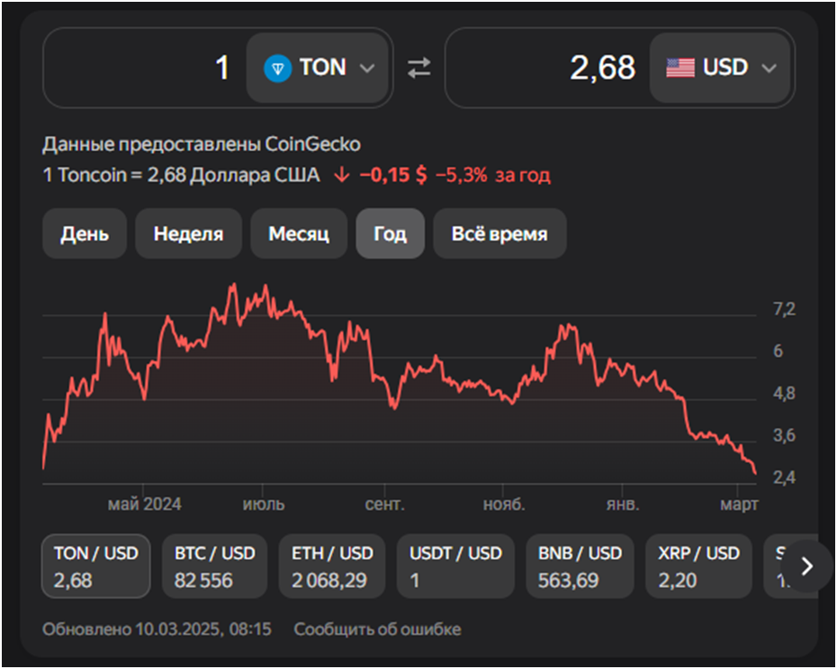Viewport: 837px width, 669px height.
Task: Click the swap currencies arrows icon
Action: click(x=419, y=67)
